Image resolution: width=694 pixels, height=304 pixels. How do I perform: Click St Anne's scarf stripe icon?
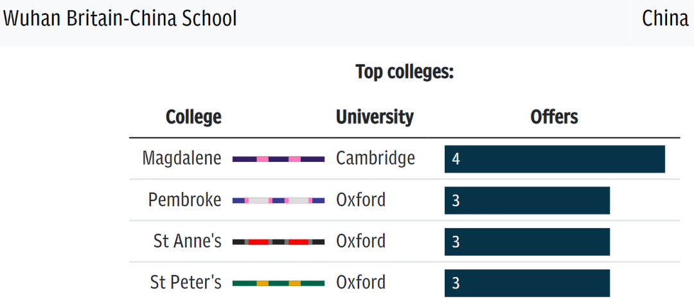pos(278,242)
